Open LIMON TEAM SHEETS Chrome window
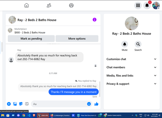Screen dimensions: 162x118 coord(113,115)
